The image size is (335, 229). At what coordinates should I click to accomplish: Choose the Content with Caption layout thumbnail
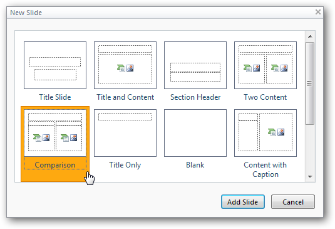click(x=265, y=133)
